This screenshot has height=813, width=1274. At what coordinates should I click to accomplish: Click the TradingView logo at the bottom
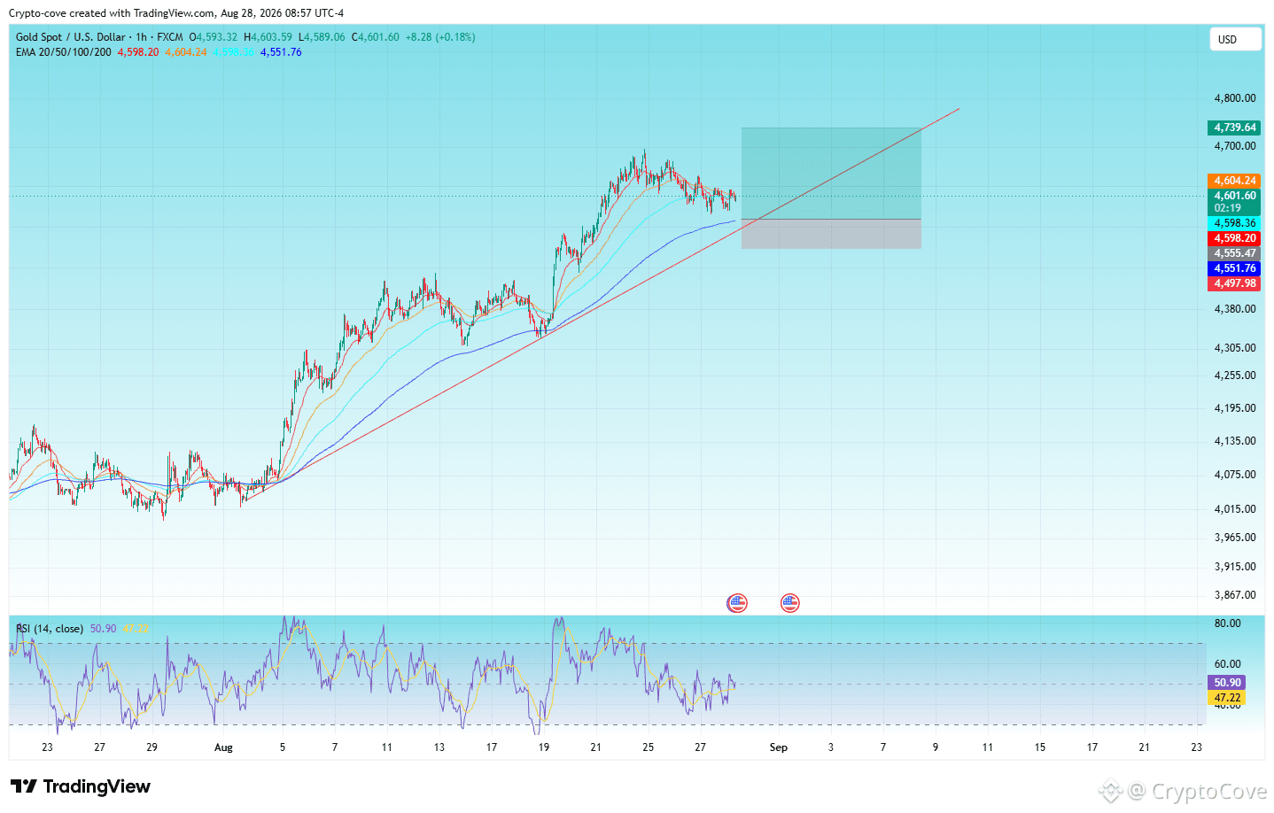pos(81,786)
